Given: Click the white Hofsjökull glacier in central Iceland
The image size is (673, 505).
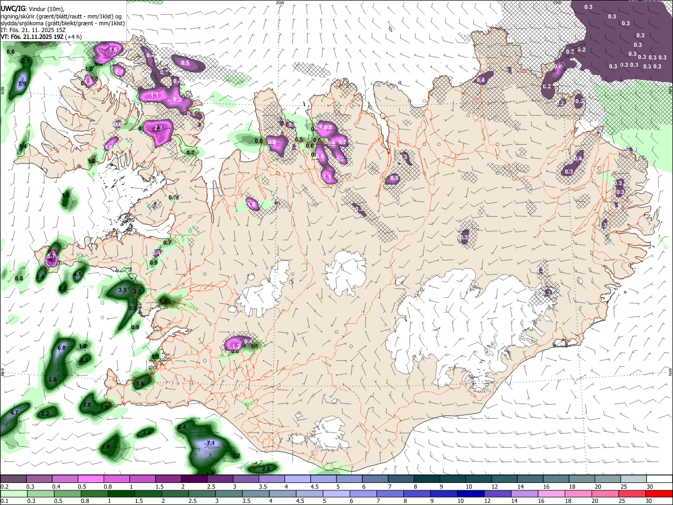Looking at the screenshot, I should tap(345, 272).
